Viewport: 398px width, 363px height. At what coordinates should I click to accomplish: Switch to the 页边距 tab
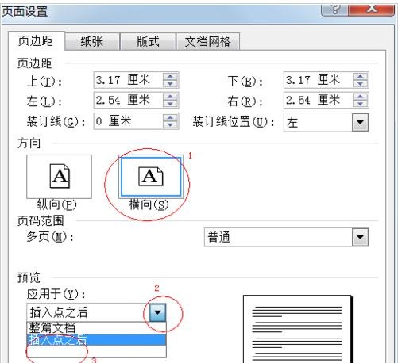[37, 41]
